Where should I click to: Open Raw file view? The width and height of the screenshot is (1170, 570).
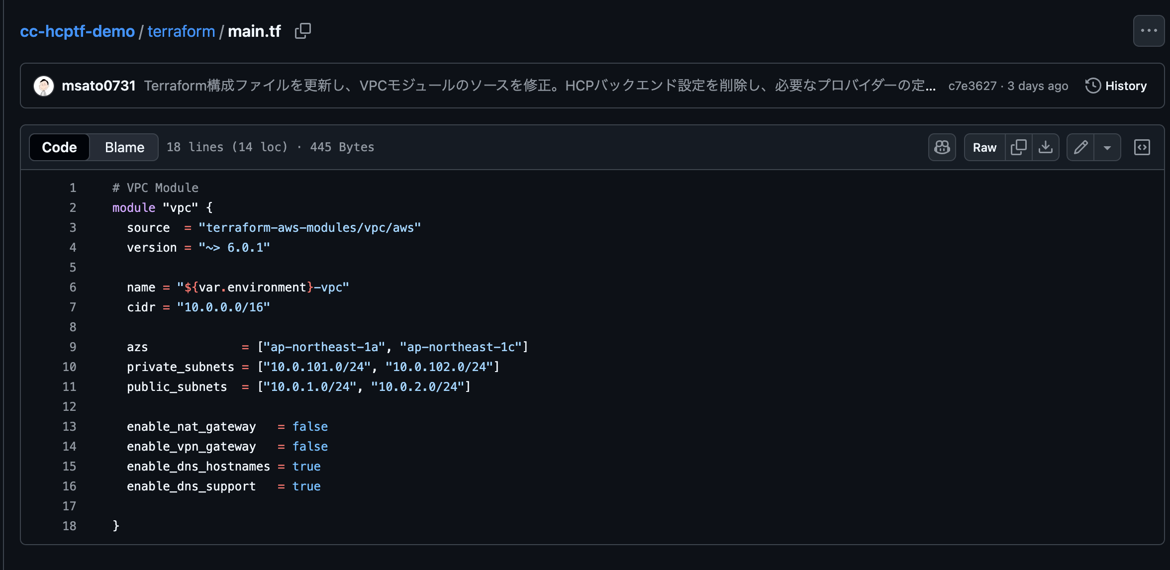pyautogui.click(x=984, y=147)
